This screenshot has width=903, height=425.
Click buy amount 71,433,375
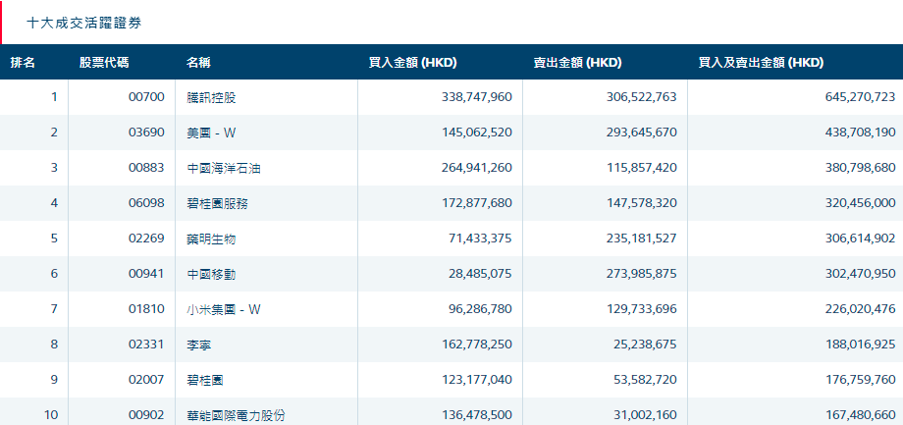tap(480, 238)
